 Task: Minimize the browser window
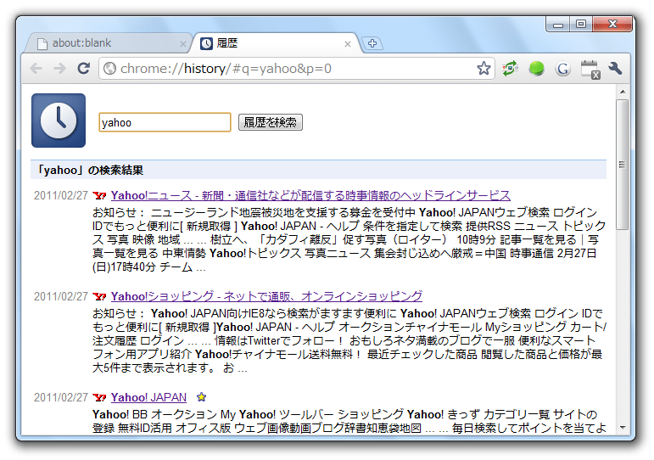(558, 25)
